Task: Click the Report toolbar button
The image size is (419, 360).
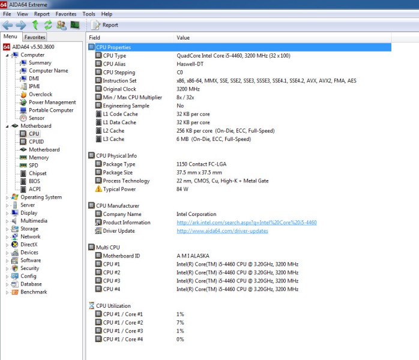Action: point(104,25)
